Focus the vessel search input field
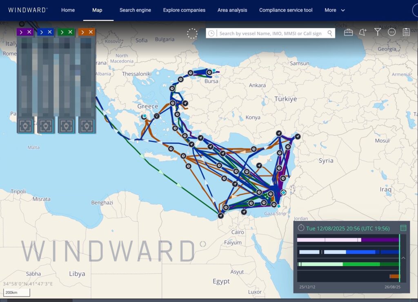418x302 pixels. click(x=271, y=33)
